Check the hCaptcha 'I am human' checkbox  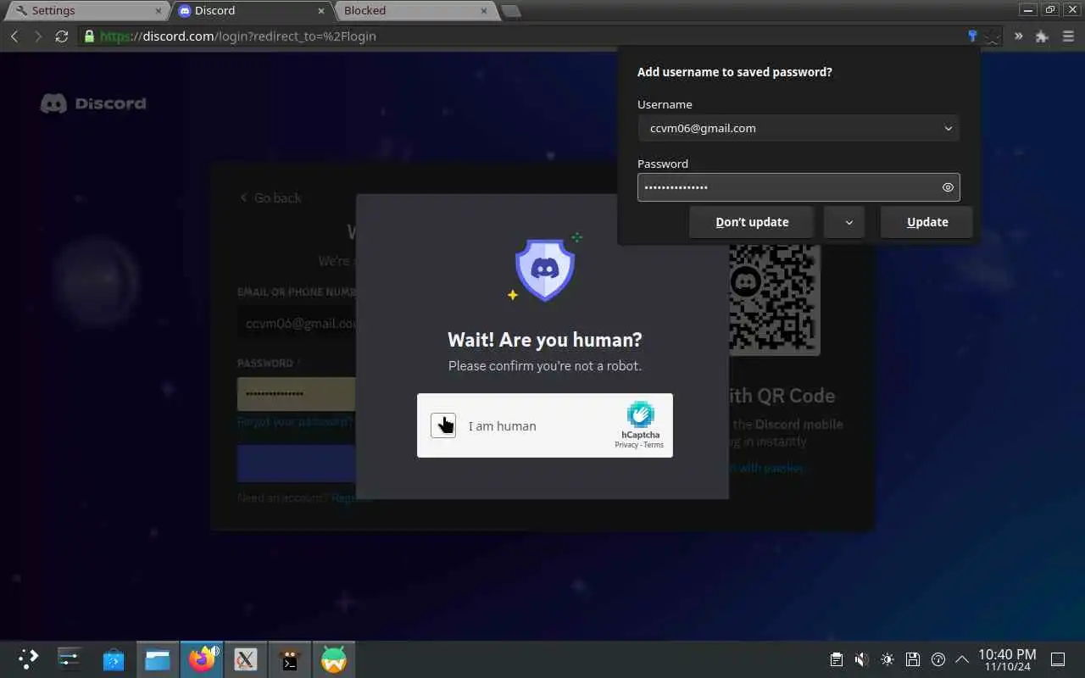tap(443, 425)
